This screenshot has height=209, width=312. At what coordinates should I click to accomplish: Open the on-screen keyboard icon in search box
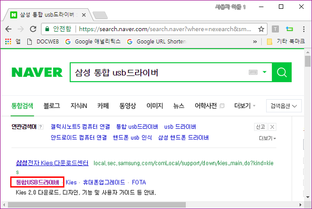click(253, 72)
